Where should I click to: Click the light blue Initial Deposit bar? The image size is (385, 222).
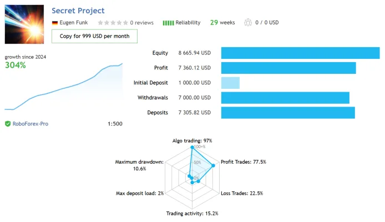coord(230,83)
